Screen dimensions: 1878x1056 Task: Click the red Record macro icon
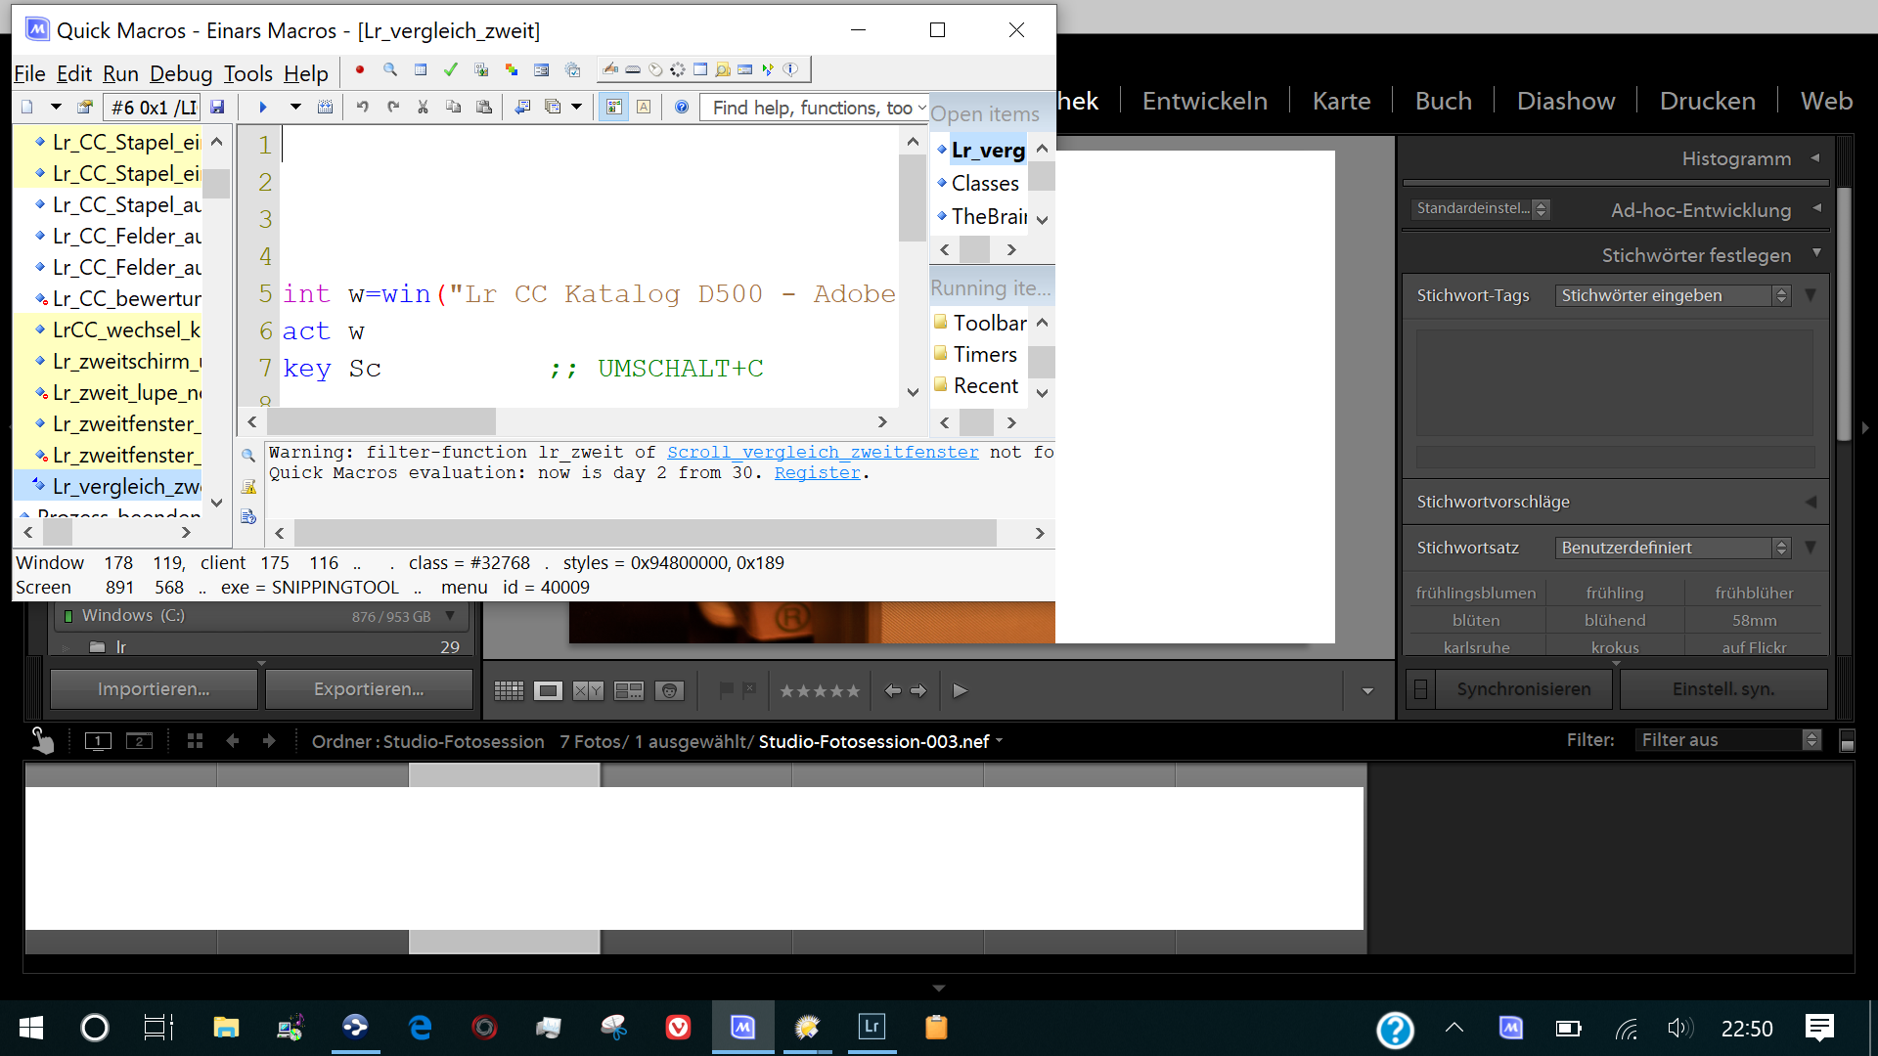pyautogui.click(x=360, y=69)
